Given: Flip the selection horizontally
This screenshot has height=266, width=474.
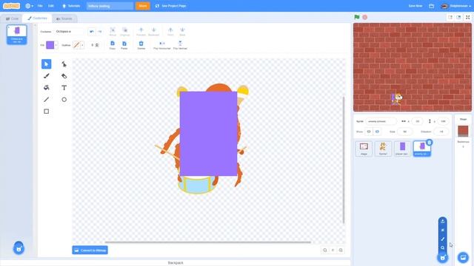Looking at the screenshot, I should tap(162, 45).
